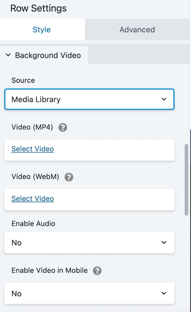
Task: Click the Video (WebM) label
Action: (x=35, y=177)
